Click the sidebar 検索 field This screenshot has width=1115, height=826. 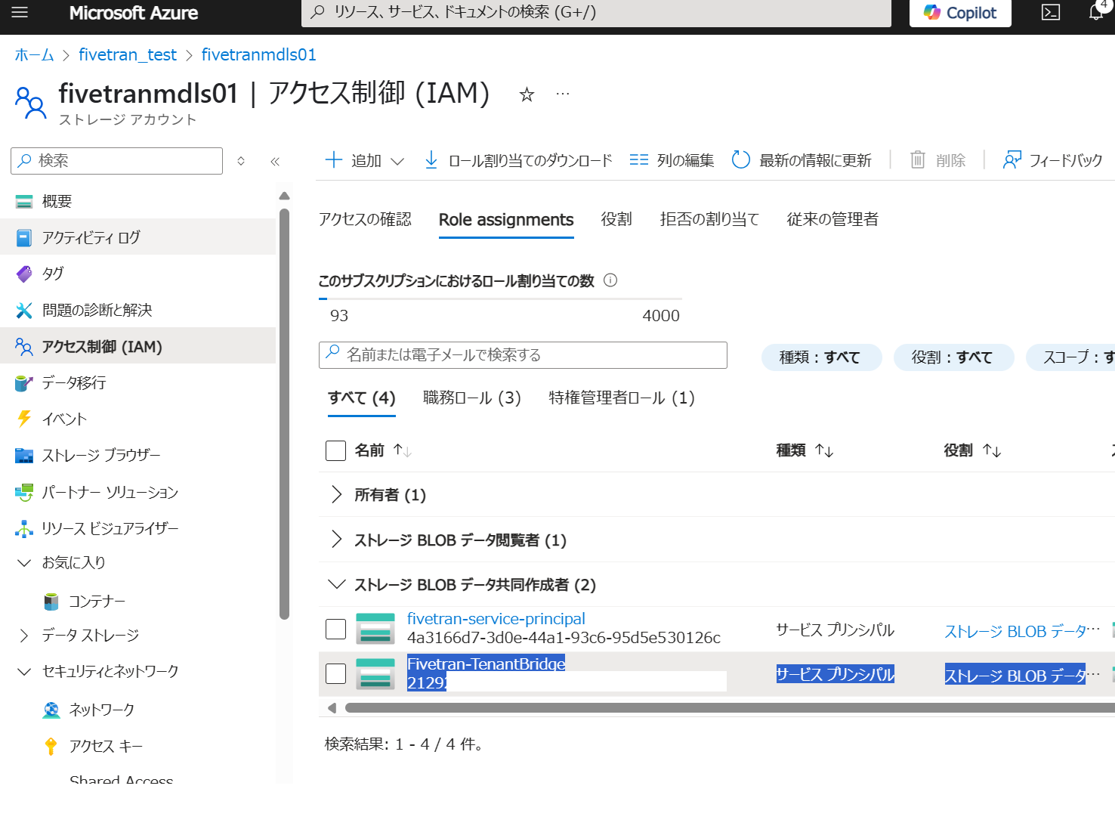pos(116,161)
